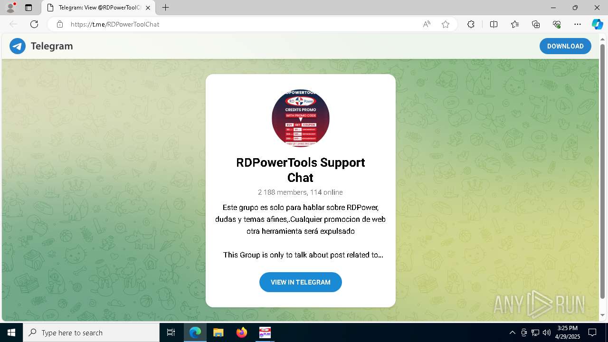608x342 pixels.
Task: Show hidden system tray icons
Action: (512, 332)
